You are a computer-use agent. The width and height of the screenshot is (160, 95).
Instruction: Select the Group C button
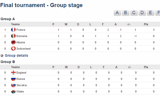click(x=134, y=13)
